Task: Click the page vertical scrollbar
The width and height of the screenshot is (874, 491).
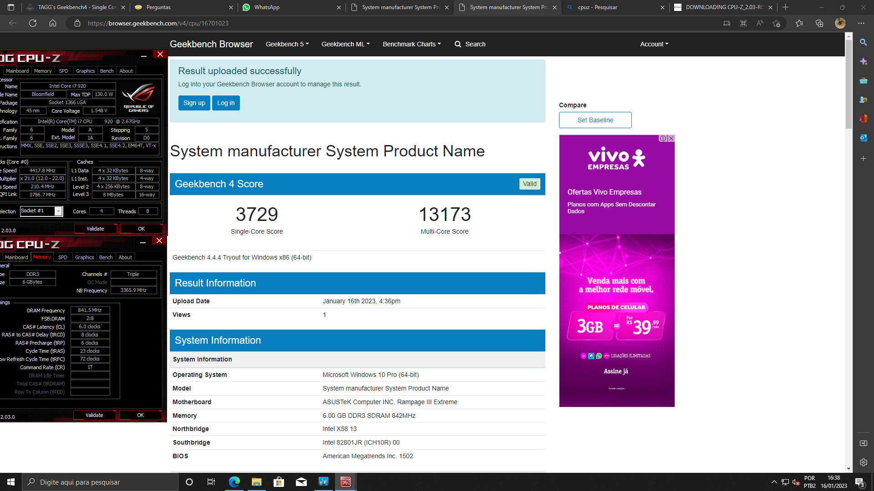Action: click(x=849, y=85)
